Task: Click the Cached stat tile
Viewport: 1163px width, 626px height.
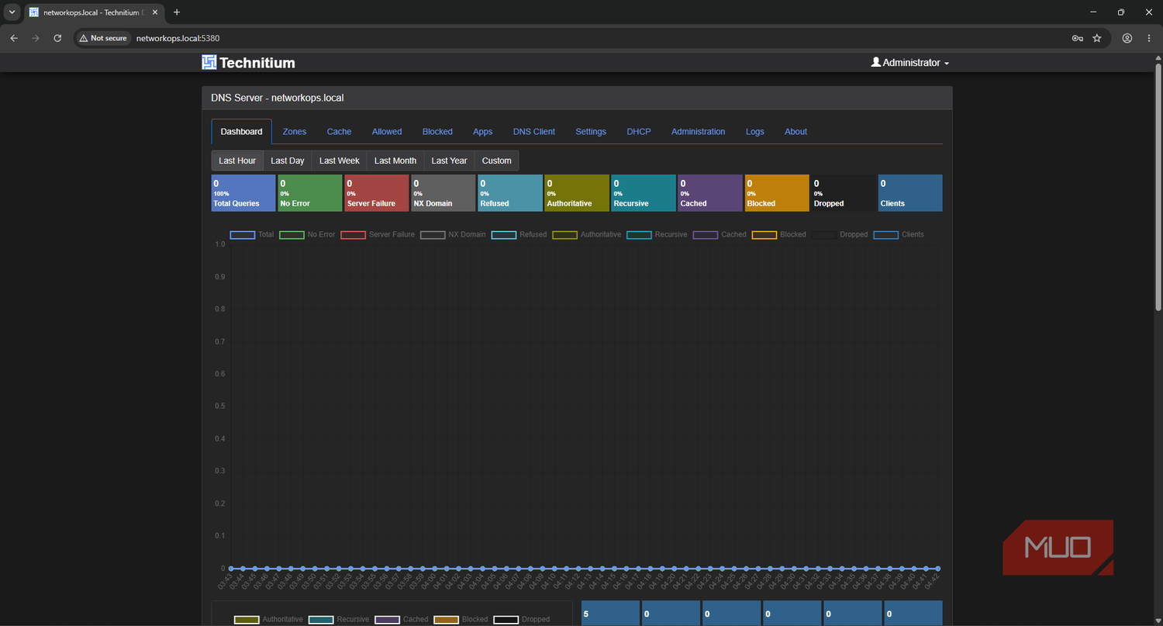Action: 710,193
